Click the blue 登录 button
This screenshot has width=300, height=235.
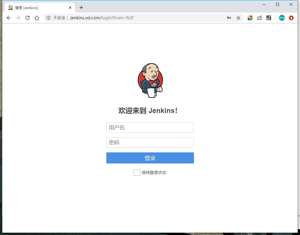click(x=150, y=158)
